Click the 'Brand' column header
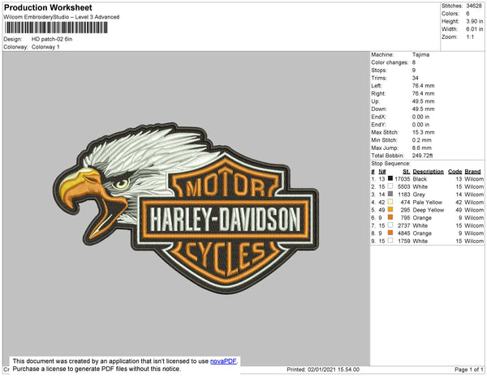 (472, 172)
